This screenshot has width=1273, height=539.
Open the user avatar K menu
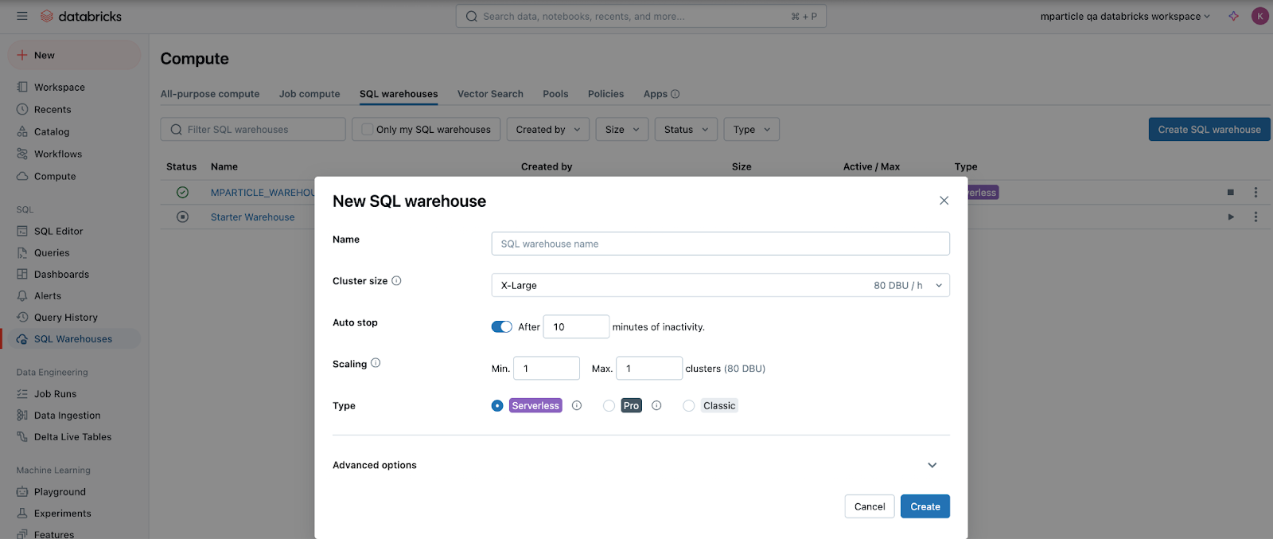click(x=1259, y=16)
